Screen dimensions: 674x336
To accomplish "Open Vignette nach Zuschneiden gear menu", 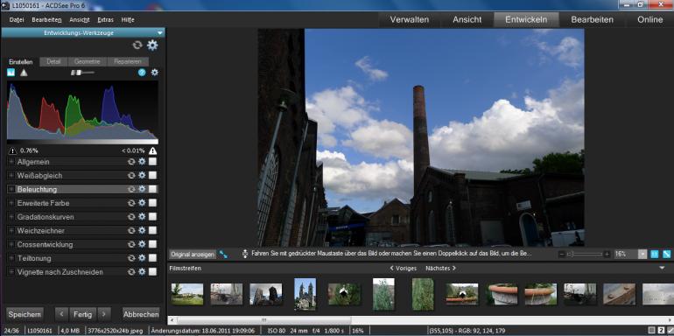I will (142, 272).
